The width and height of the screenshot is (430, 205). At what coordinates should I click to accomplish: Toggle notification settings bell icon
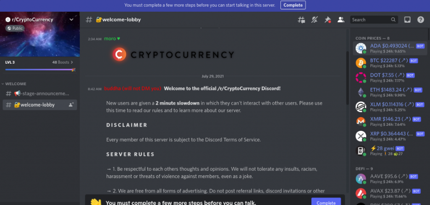(315, 20)
